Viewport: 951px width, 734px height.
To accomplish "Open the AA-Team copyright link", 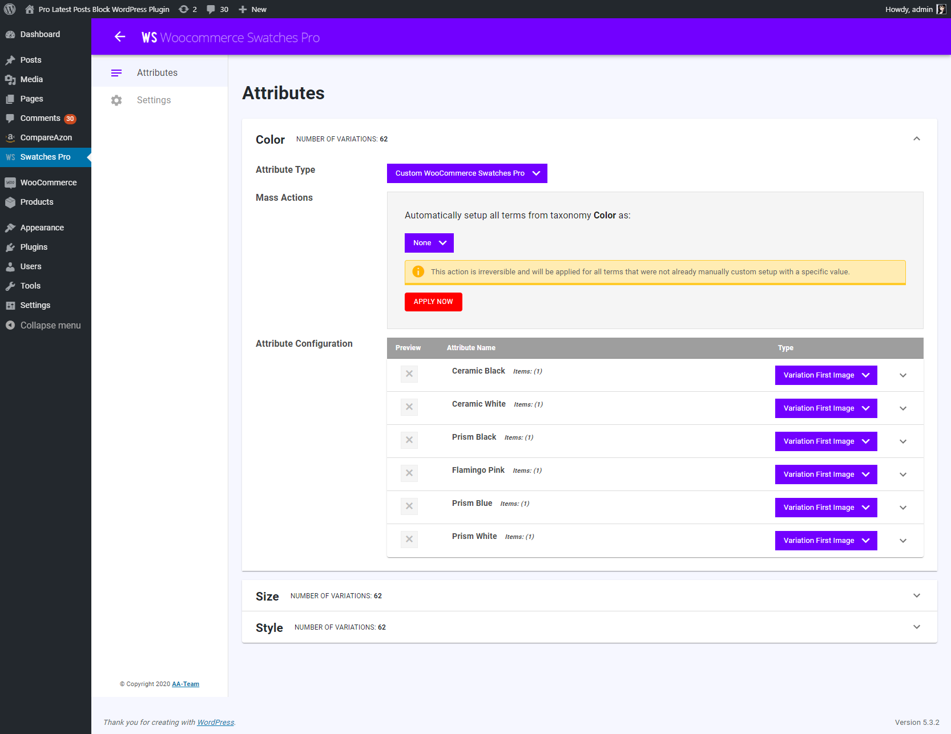I will pyautogui.click(x=186, y=684).
